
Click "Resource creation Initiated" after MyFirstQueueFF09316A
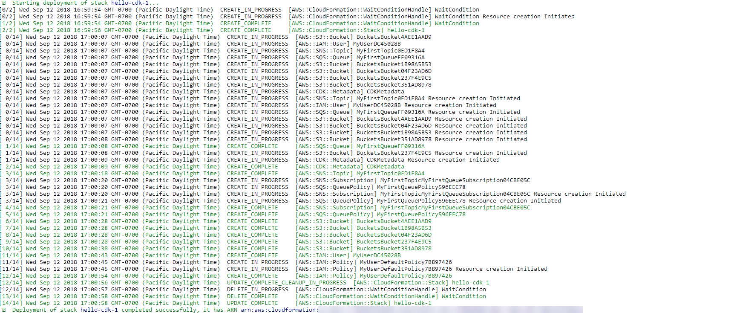[x=474, y=112]
